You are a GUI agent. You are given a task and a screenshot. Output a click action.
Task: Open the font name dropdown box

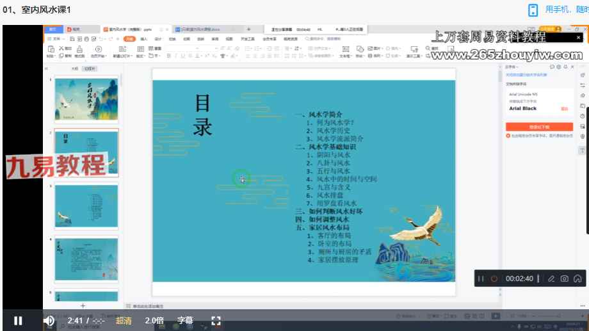click(x=183, y=48)
